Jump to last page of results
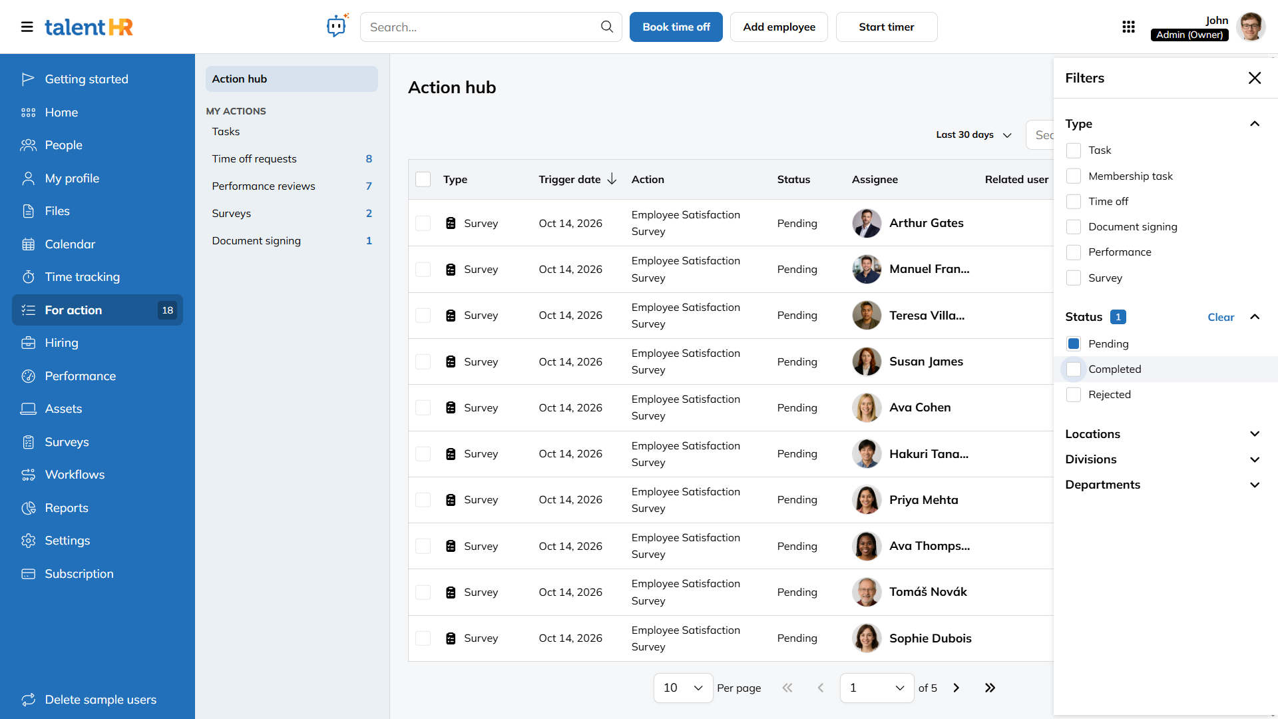The image size is (1278, 719). click(990, 688)
